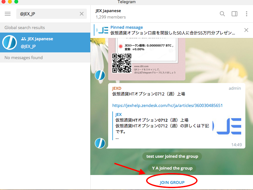253x190 pixels.
Task: Clear the @JEX_JP search text
Action: click(82, 14)
